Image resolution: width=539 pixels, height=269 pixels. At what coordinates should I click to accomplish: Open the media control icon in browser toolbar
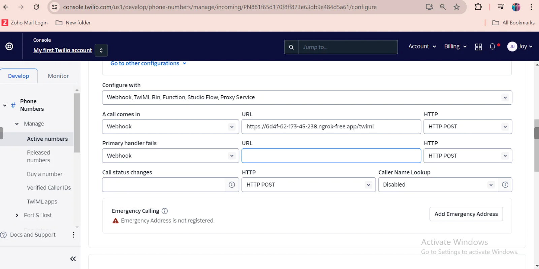click(x=501, y=7)
